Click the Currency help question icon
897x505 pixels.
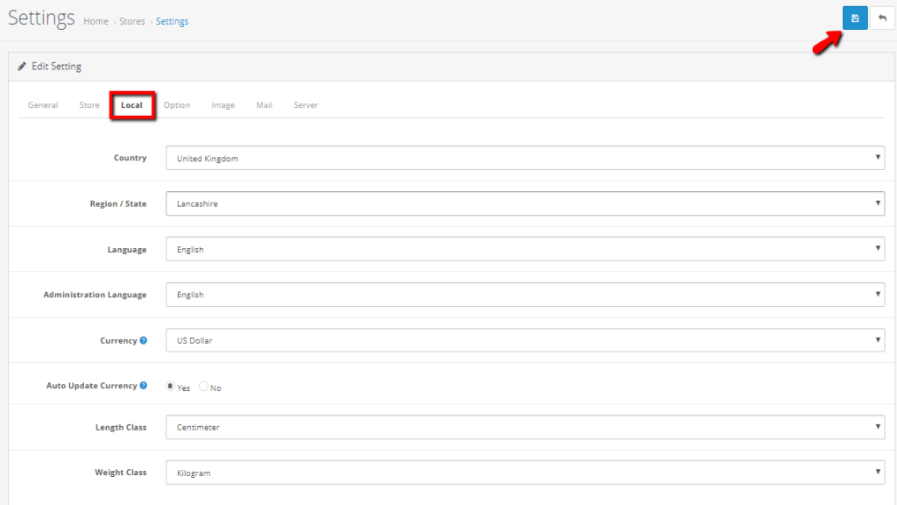pyautogui.click(x=144, y=340)
